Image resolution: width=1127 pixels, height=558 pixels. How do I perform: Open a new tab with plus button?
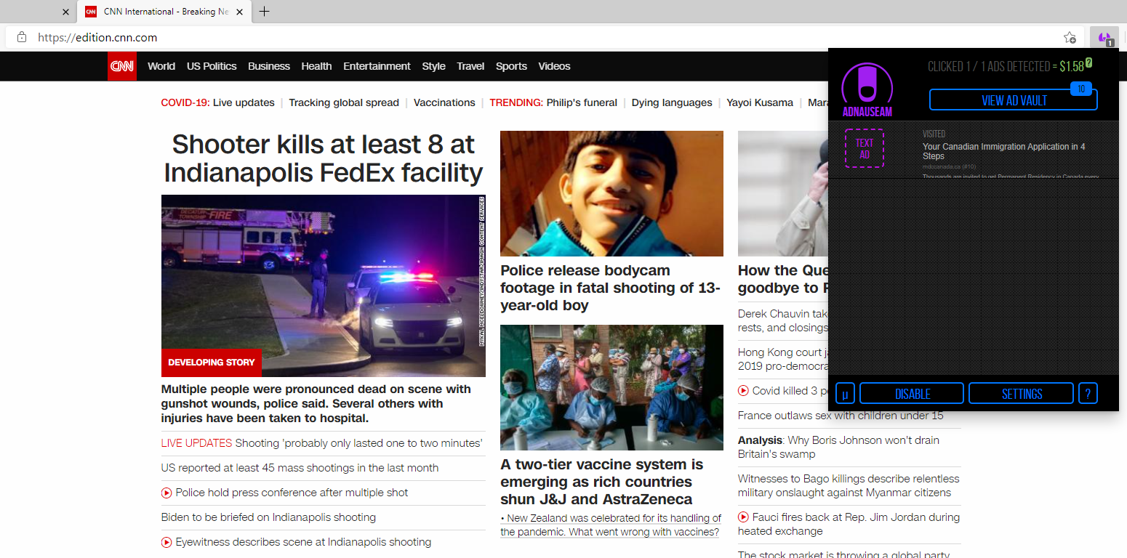coord(265,12)
